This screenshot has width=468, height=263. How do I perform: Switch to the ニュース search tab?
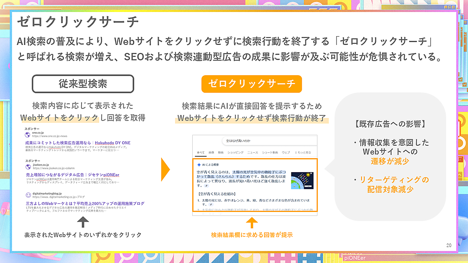252,152
